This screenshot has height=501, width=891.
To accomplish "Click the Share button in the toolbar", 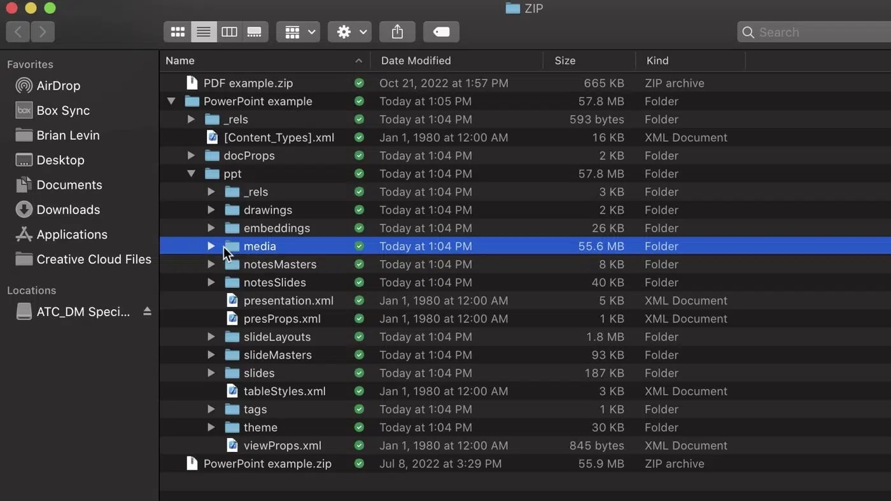I will [397, 32].
